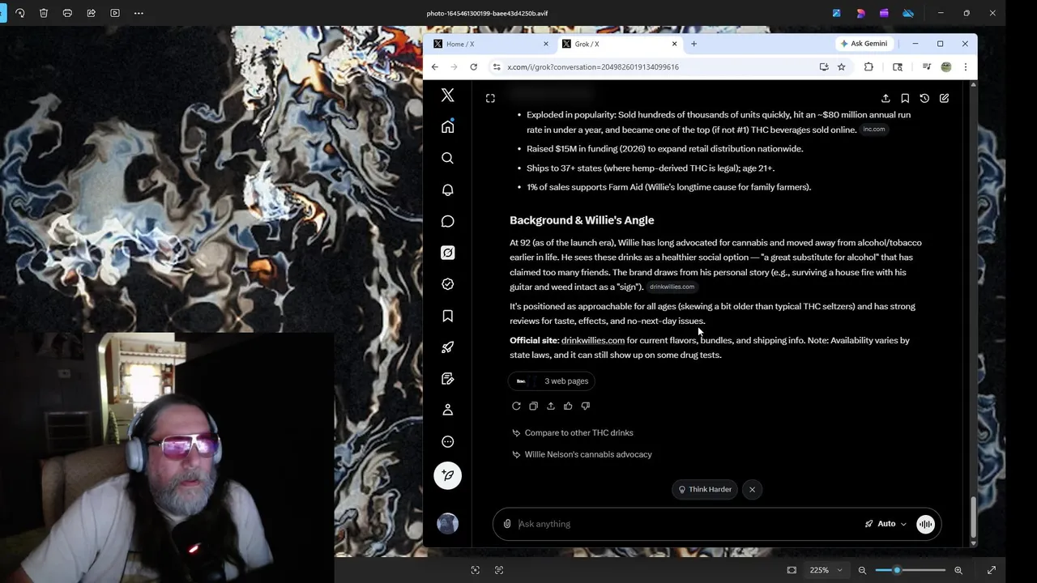The height and width of the screenshot is (583, 1037).
Task: Click the X logo in sidebar
Action: tap(447, 96)
